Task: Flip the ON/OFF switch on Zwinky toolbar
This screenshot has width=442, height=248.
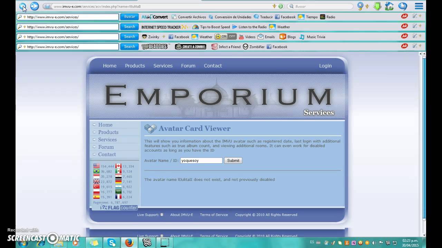Action: tap(225, 37)
